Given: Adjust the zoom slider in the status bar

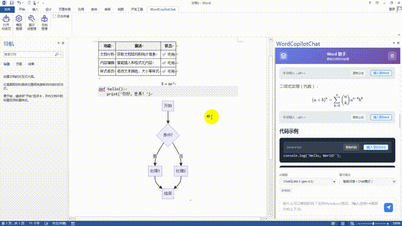Looking at the screenshot, I should pos(373,223).
